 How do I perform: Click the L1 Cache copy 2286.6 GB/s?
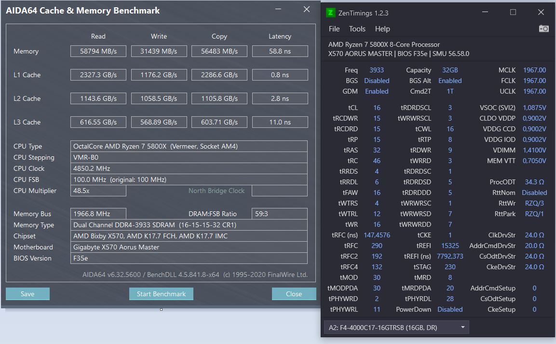coord(219,75)
